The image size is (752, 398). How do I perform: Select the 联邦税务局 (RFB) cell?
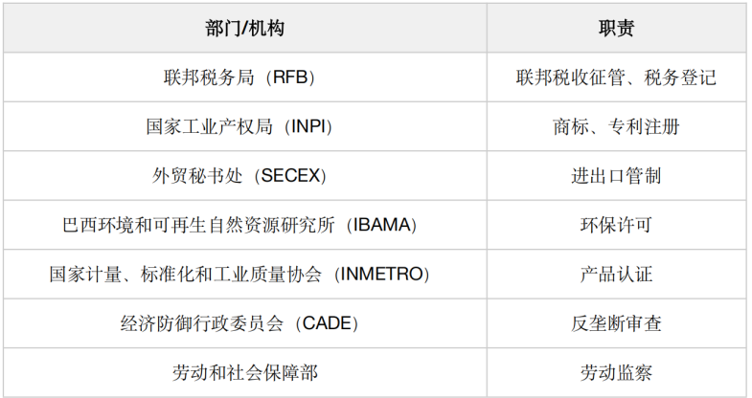click(245, 77)
